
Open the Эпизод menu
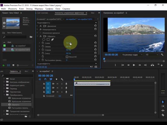click(x=29, y=9)
